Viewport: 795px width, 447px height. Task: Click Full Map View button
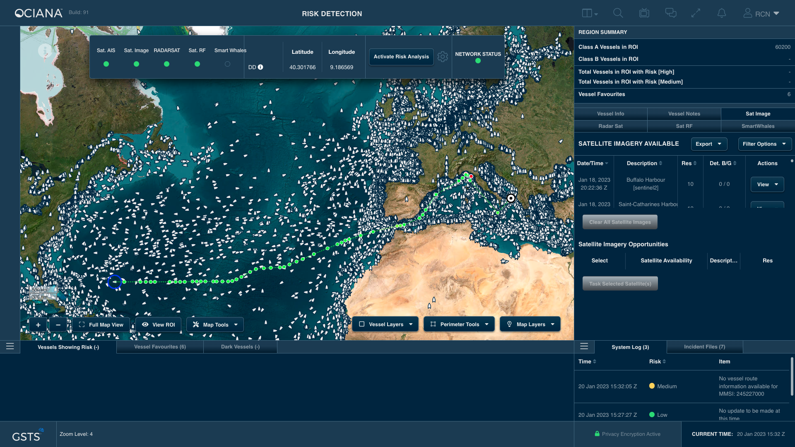pyautogui.click(x=101, y=325)
